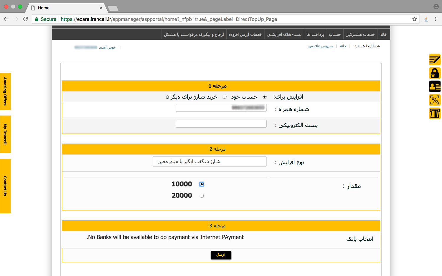Screen dimensions: 442x276
Task: Select 'حساب خود' radio option
Action: pos(265,97)
